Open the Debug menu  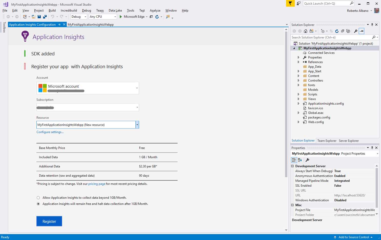[x=86, y=11]
